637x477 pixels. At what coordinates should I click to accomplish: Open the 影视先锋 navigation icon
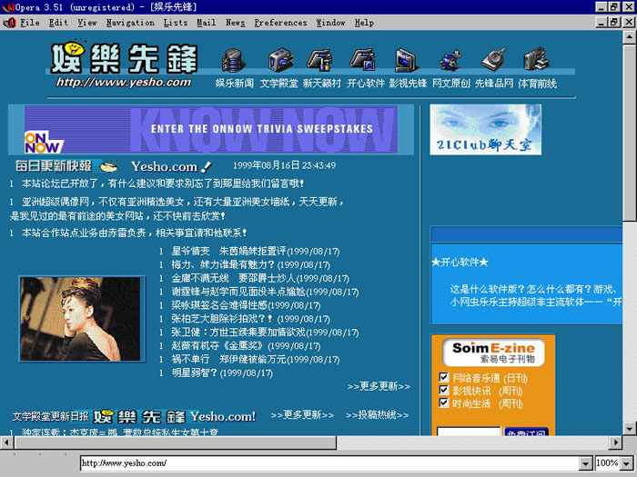407,60
